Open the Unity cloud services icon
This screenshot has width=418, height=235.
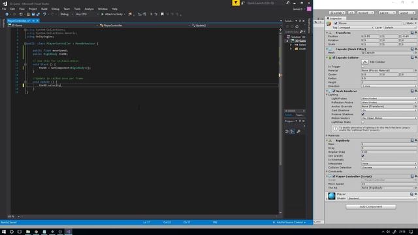351,13
